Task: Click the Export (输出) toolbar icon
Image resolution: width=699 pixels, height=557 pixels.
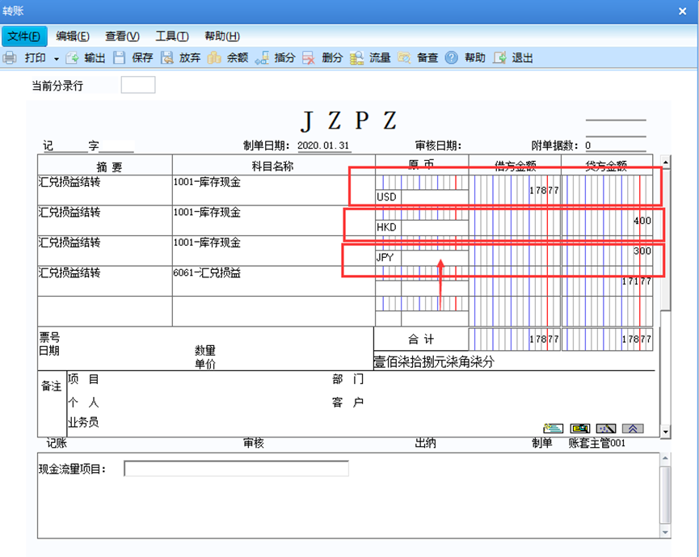Action: point(72,58)
